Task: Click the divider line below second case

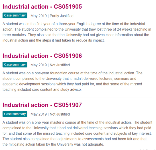Action: pyautogui.click(x=77, y=97)
